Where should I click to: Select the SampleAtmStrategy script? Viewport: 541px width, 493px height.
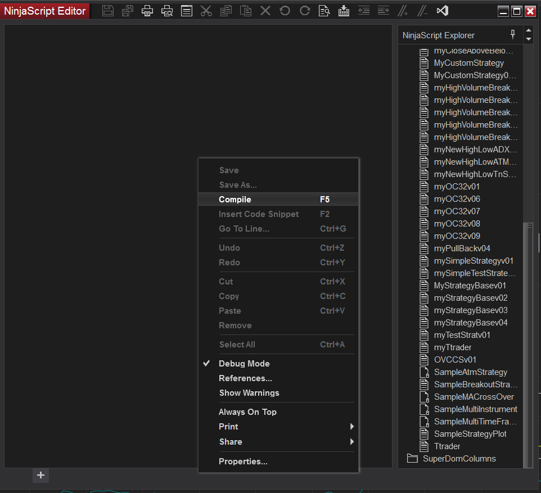470,372
